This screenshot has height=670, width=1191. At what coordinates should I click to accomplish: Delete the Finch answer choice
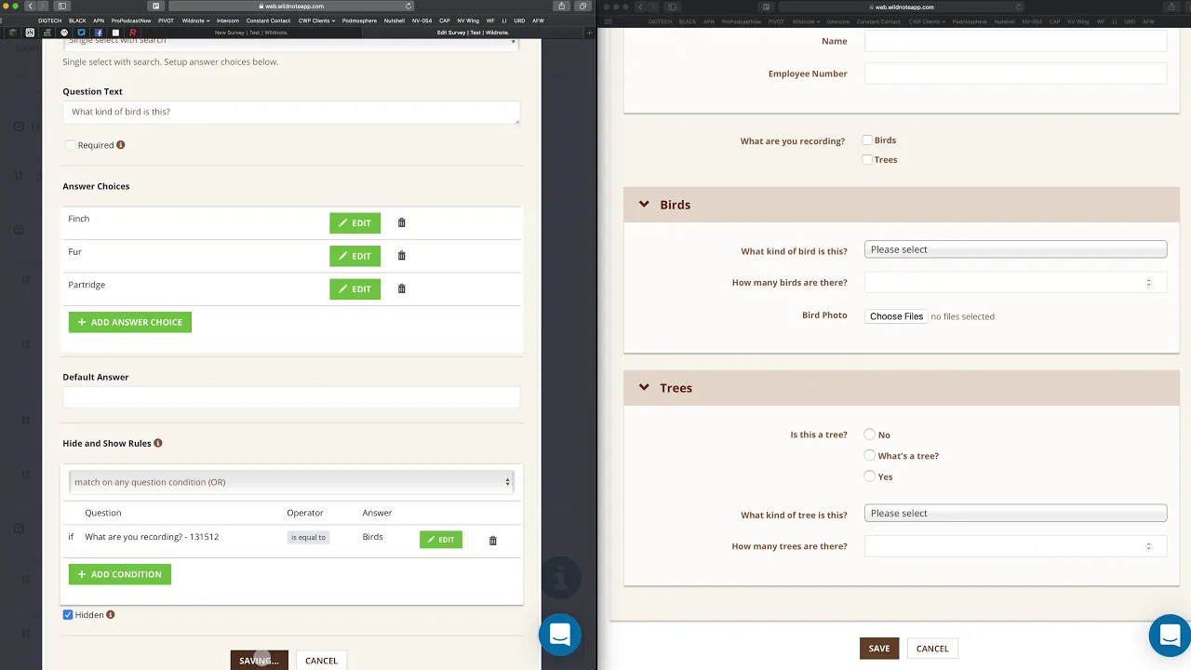coord(402,223)
